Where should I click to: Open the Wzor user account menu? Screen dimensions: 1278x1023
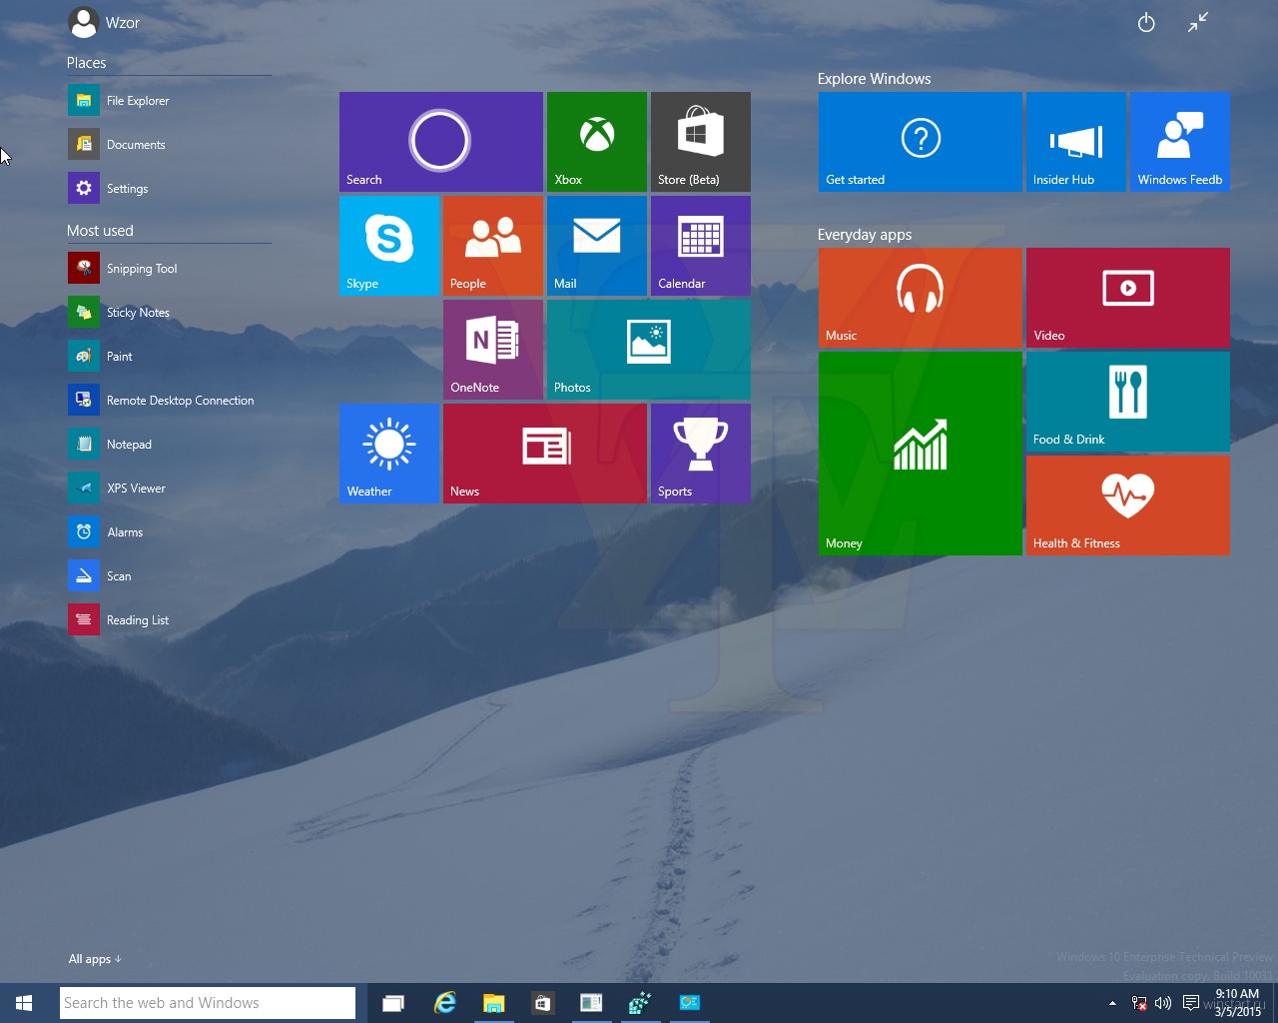[x=104, y=22]
